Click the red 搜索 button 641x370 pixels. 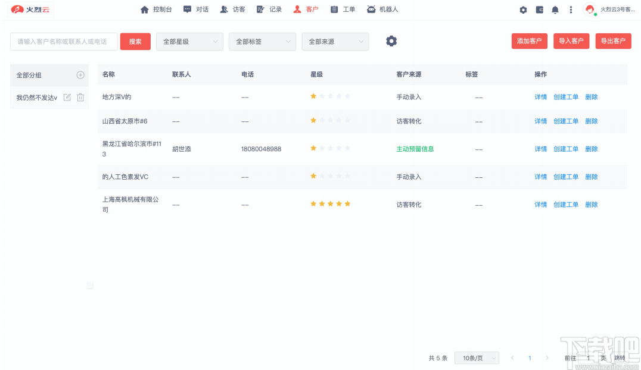(135, 42)
